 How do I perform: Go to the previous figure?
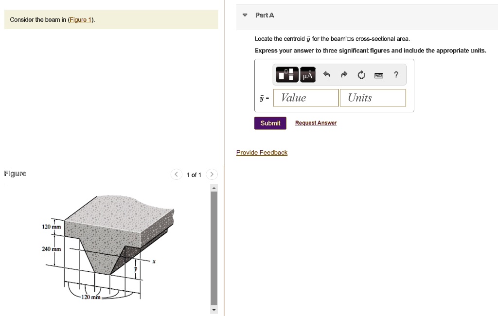[177, 175]
